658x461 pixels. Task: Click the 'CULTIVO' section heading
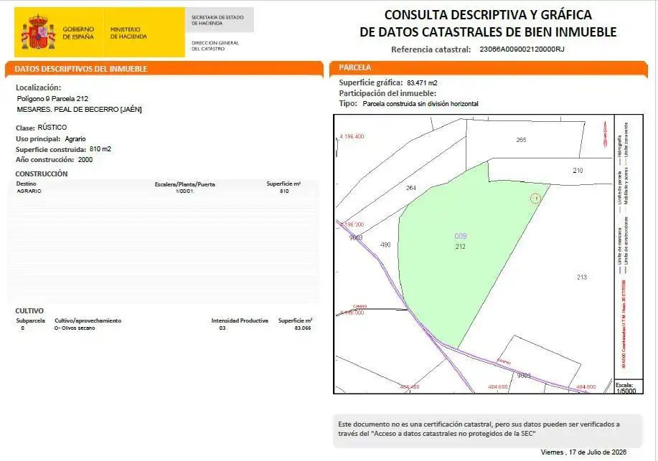tap(29, 311)
